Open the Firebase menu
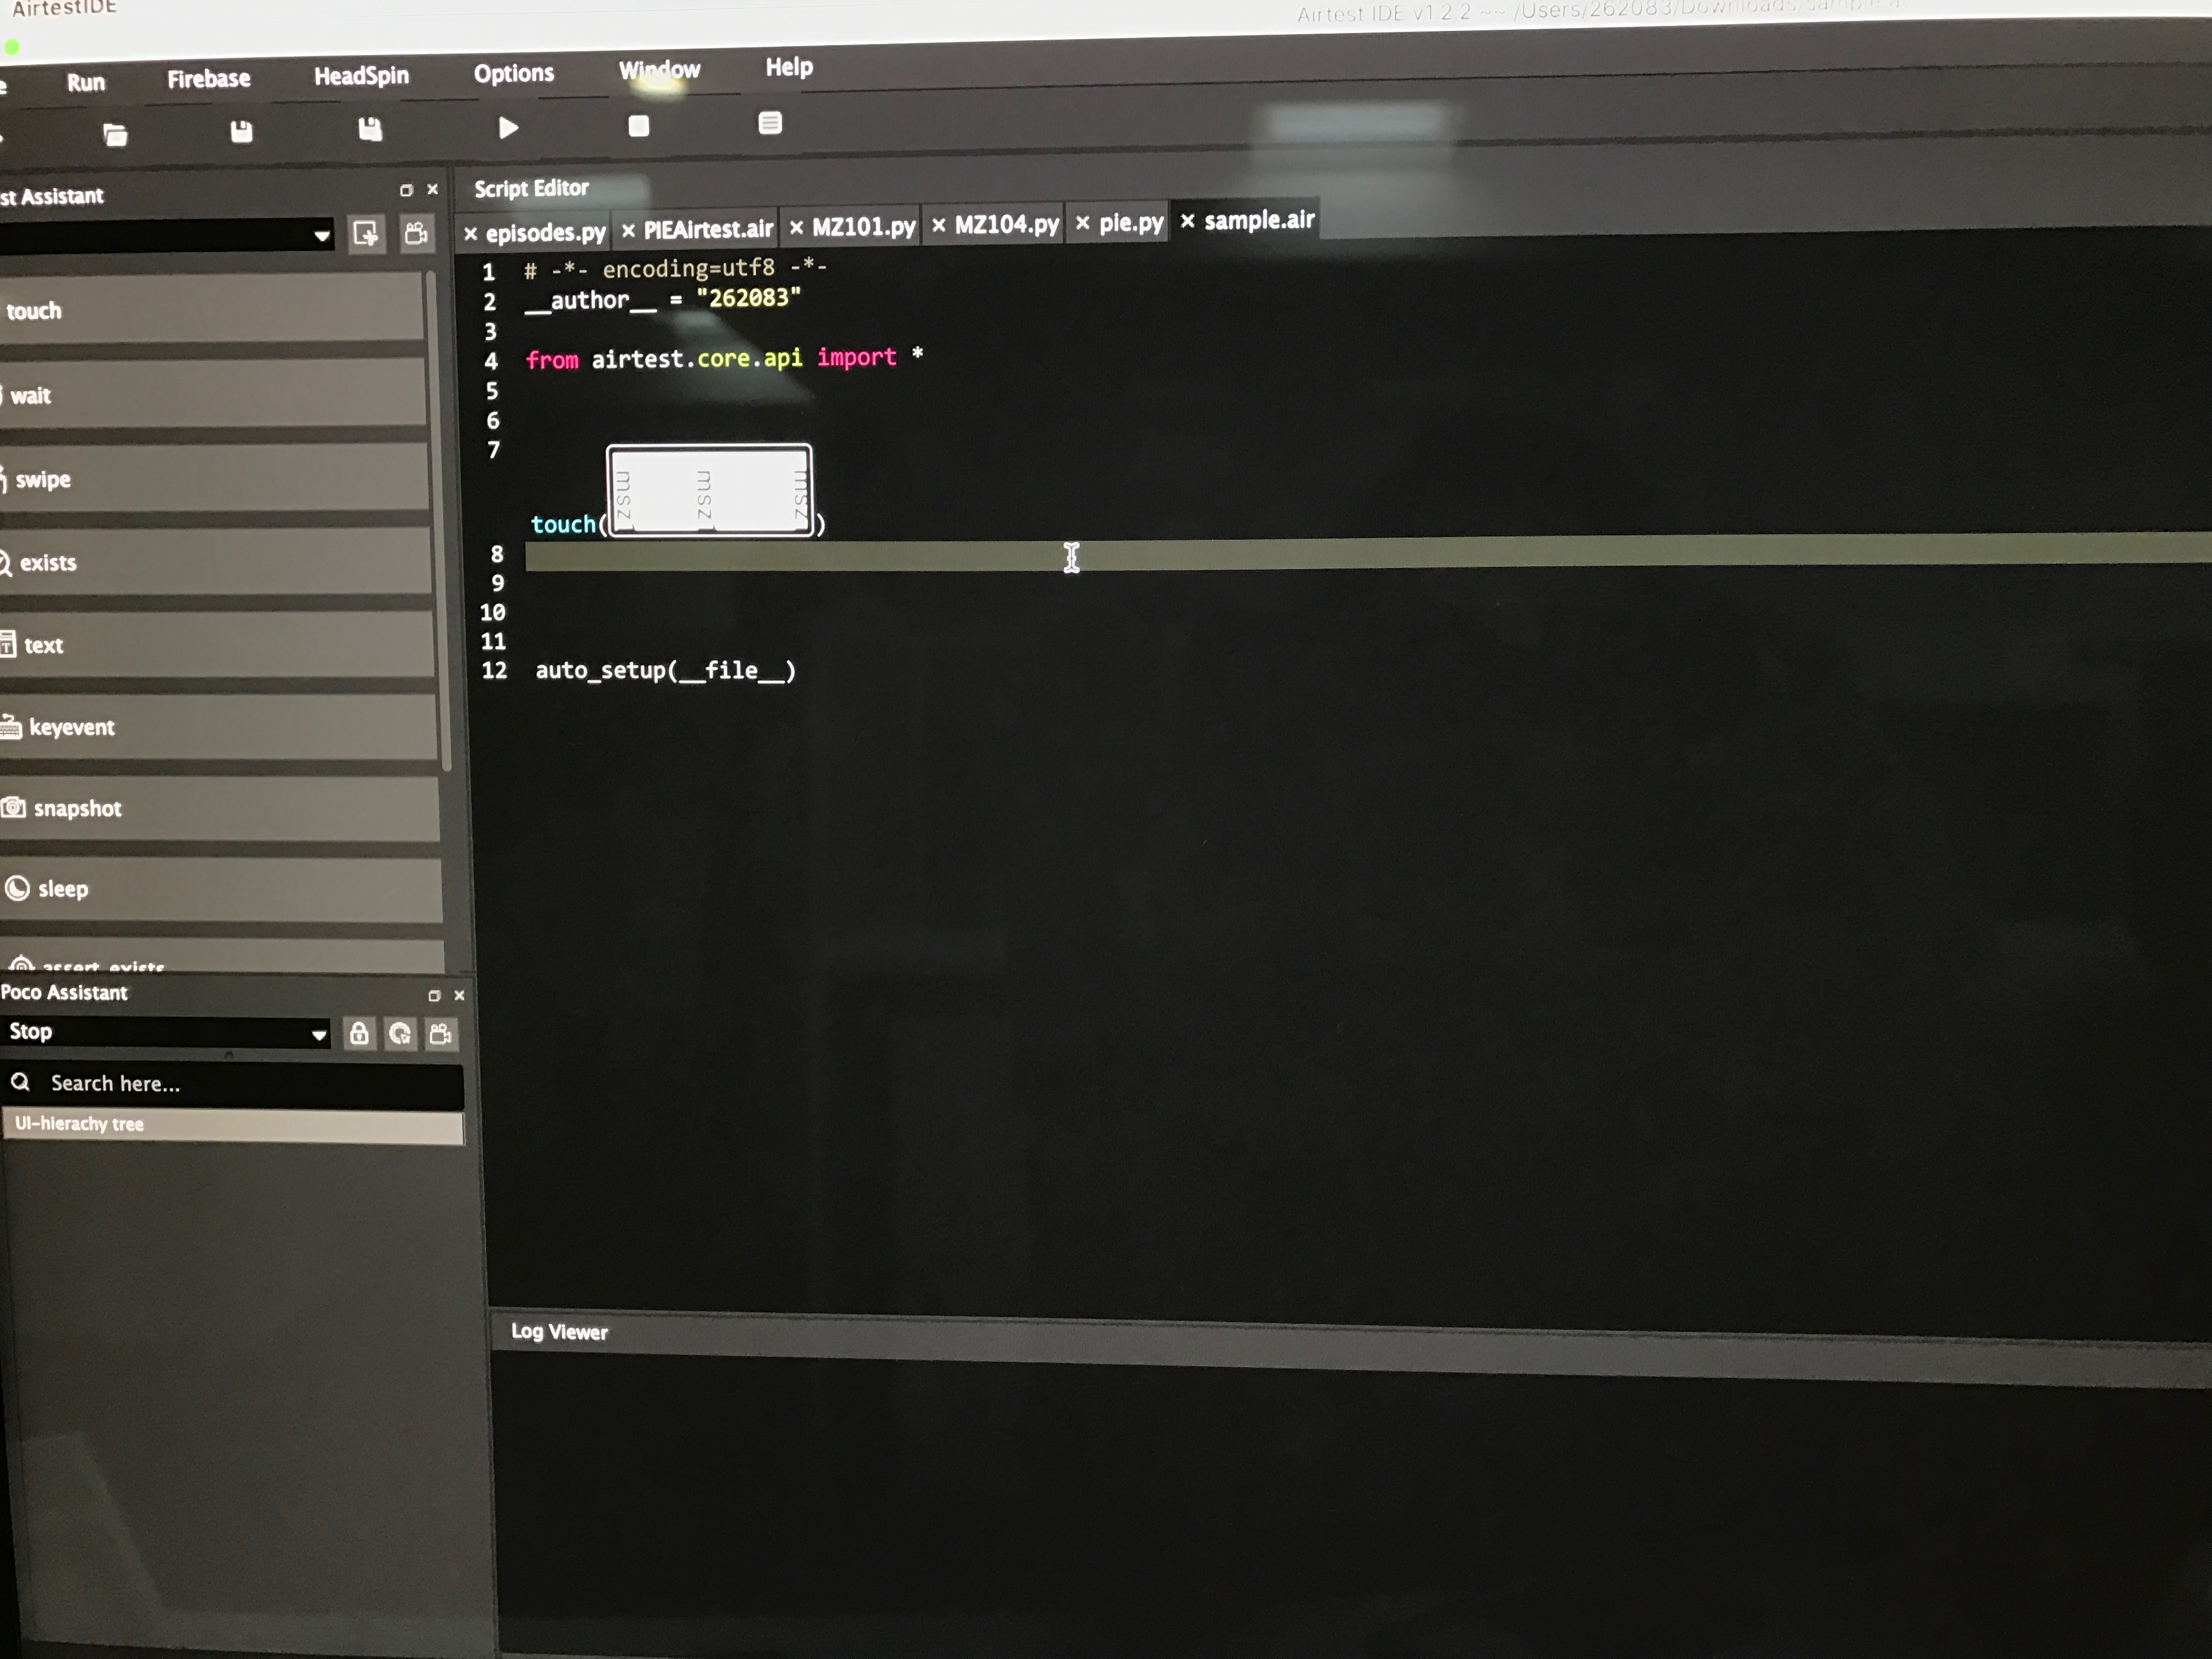 [208, 79]
